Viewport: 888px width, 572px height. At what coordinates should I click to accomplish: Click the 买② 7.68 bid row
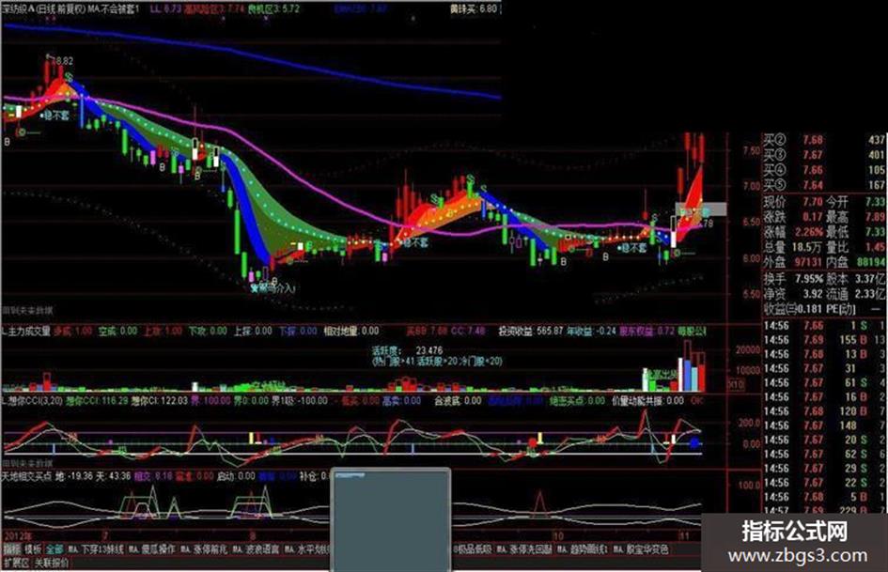tap(824, 139)
